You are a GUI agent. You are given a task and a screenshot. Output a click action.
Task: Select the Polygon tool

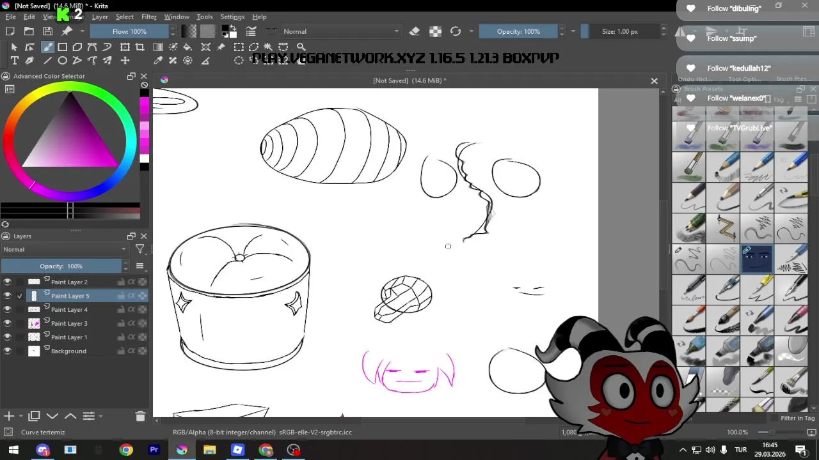pyautogui.click(x=77, y=47)
